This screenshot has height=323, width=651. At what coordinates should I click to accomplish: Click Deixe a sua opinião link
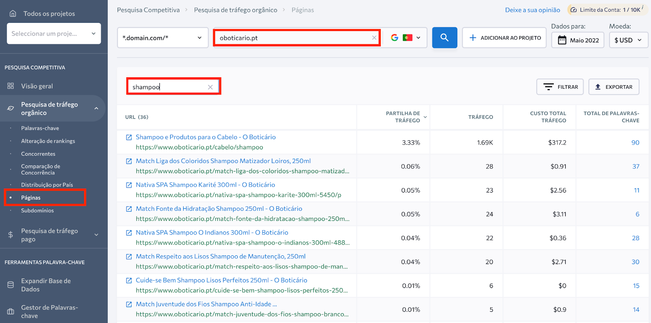[x=533, y=10]
